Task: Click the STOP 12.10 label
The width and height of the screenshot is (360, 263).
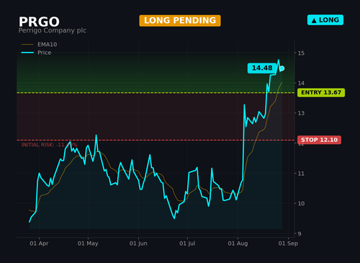Action: 319,140
